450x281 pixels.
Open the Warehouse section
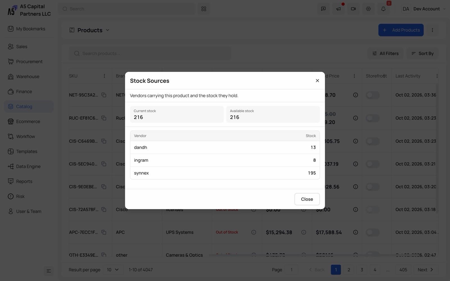click(x=29, y=76)
